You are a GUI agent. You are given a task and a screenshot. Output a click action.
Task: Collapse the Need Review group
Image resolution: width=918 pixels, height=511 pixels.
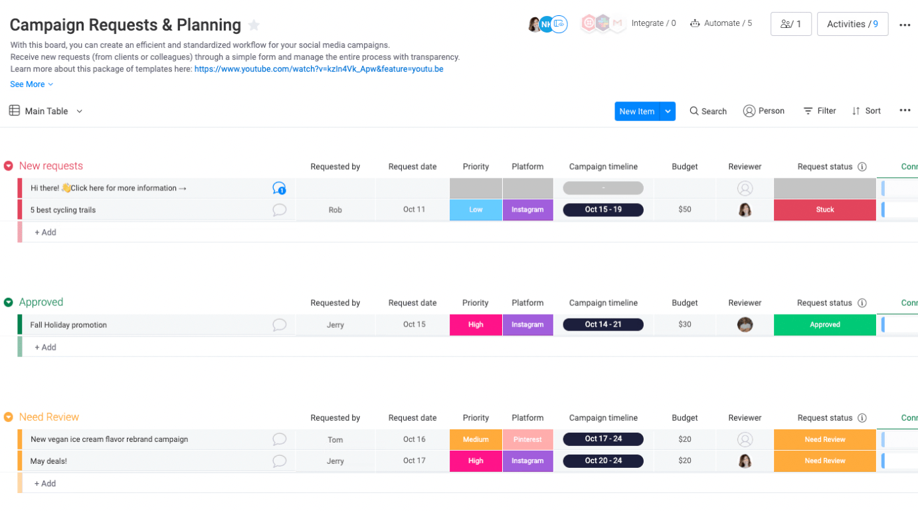[9, 417]
